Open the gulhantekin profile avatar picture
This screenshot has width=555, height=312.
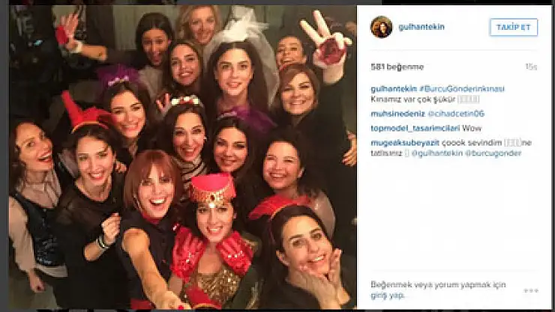point(381,27)
